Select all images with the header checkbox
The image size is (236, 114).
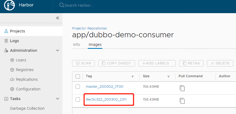click(x=78, y=76)
